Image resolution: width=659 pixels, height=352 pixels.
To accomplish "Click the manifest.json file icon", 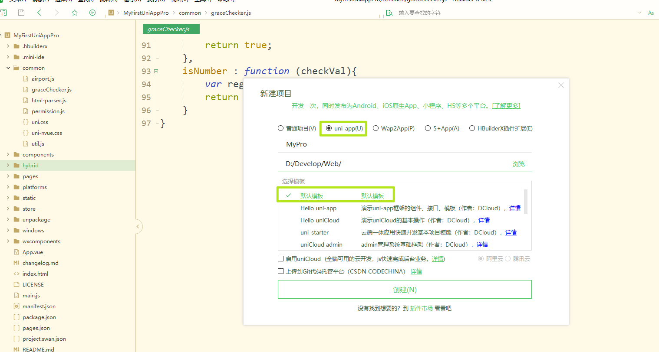I will 16,306.
